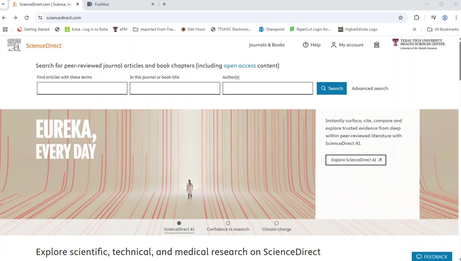Click the Find articles with these terms field
Screen dimensions: 461x261
click(82, 88)
